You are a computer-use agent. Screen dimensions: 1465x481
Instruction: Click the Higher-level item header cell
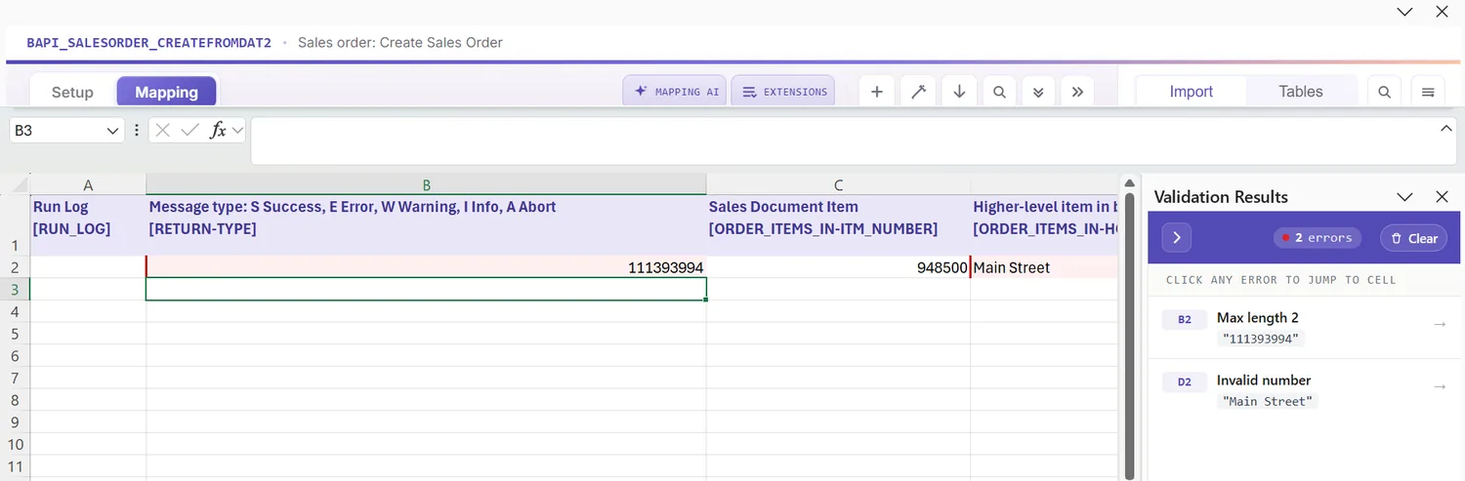click(x=1044, y=225)
